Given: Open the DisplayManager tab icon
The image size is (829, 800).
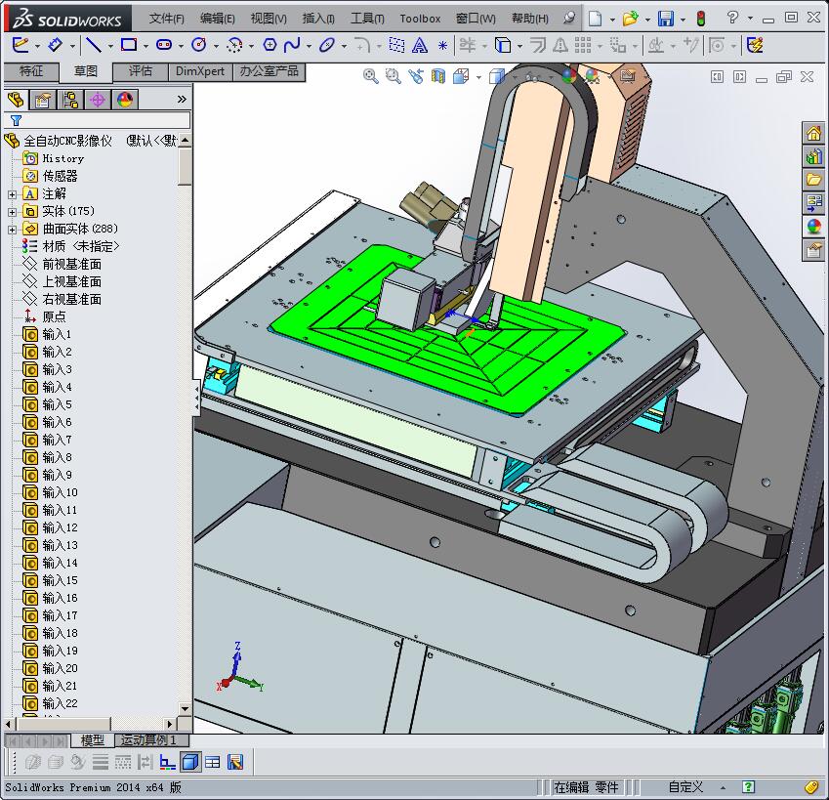Looking at the screenshot, I should [x=125, y=100].
